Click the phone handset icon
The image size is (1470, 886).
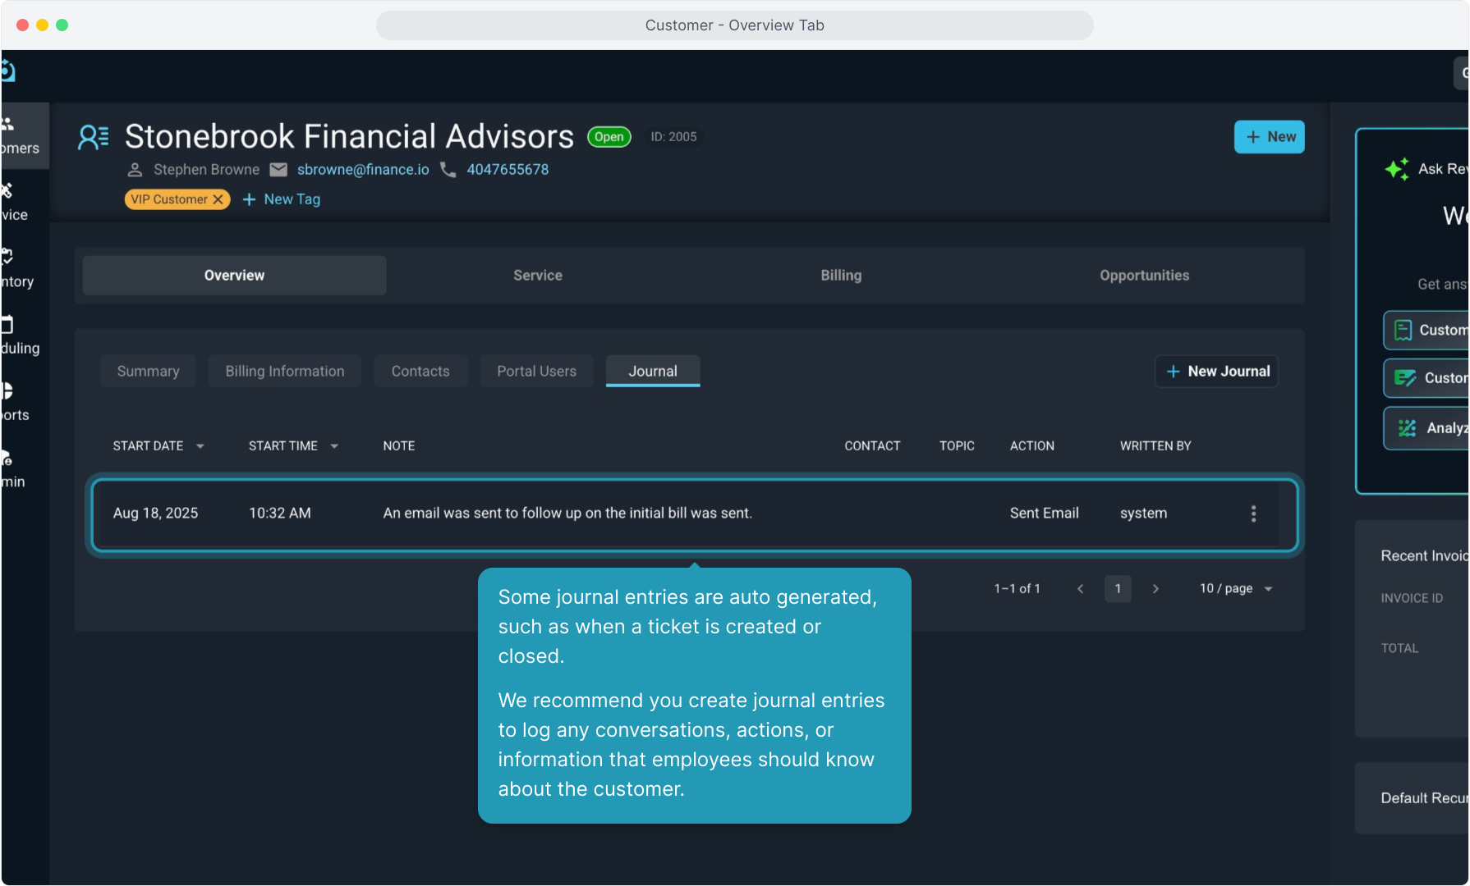click(448, 170)
